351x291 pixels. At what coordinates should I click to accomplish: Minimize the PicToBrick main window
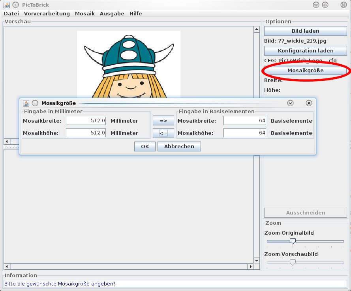click(x=316, y=5)
